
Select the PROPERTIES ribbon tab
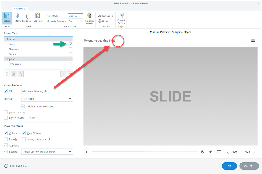click(x=20, y=9)
